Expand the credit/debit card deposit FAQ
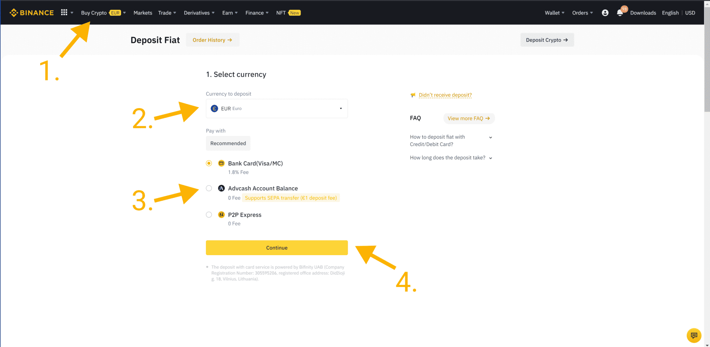Screen dimensions: 710x347 pos(451,140)
